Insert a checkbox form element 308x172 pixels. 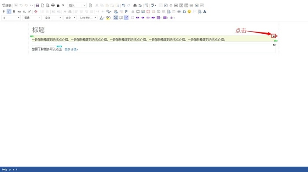(x=166, y=5)
